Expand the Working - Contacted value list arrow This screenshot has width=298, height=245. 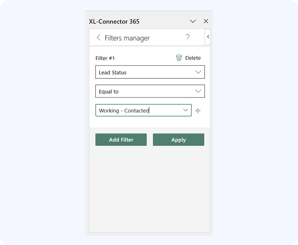(185, 110)
